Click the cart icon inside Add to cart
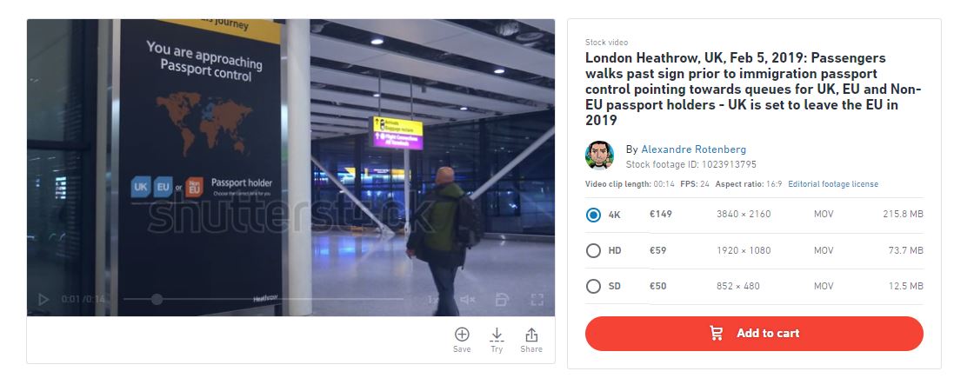This screenshot has height=378, width=974. coord(717,334)
